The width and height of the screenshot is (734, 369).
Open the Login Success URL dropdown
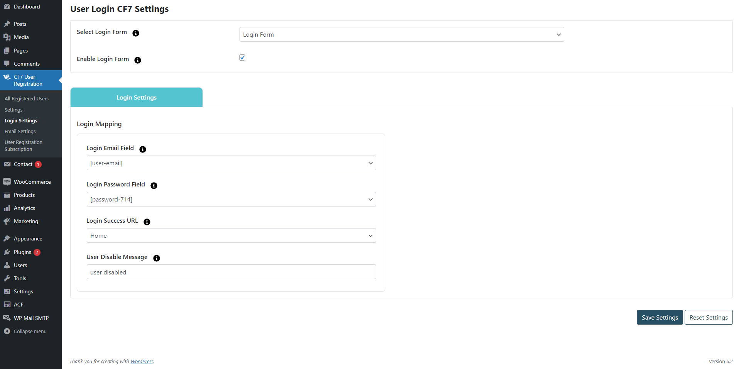[231, 235]
